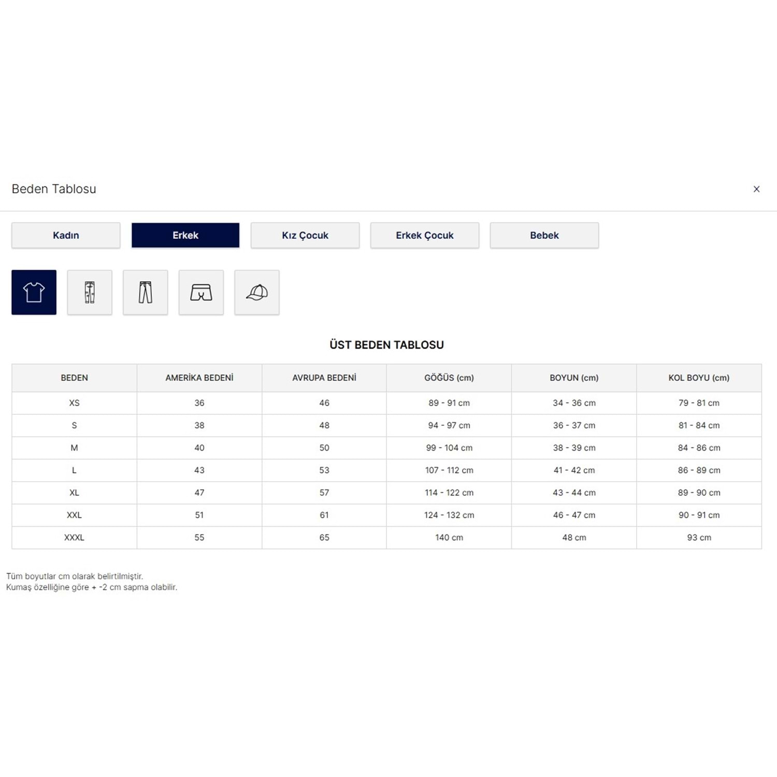This screenshot has width=777, height=777.
Task: Select the Erkek tab
Action: click(x=185, y=235)
